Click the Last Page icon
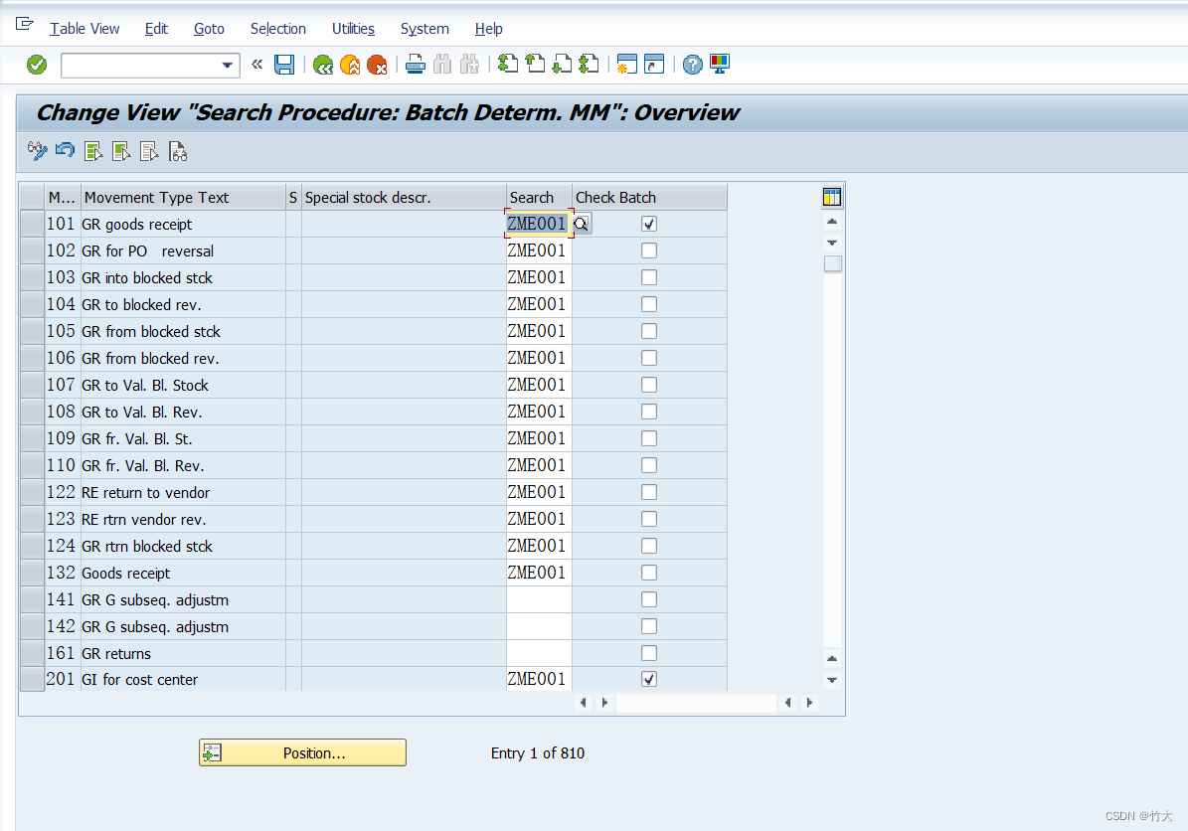The width and height of the screenshot is (1188, 831). tap(589, 65)
